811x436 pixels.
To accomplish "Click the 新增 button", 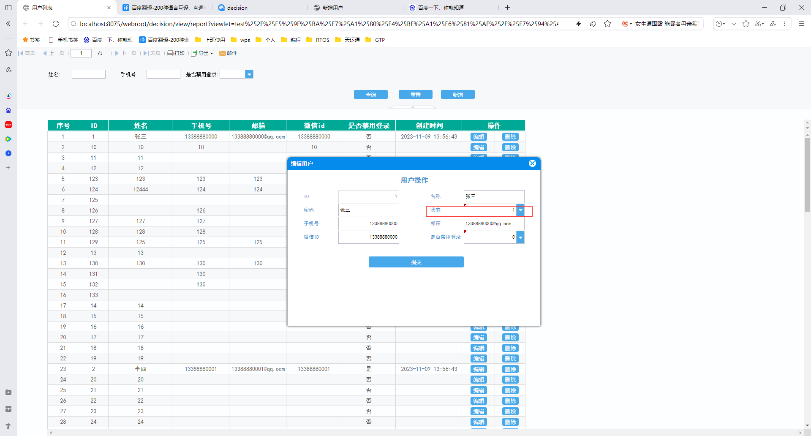I will click(x=458, y=95).
